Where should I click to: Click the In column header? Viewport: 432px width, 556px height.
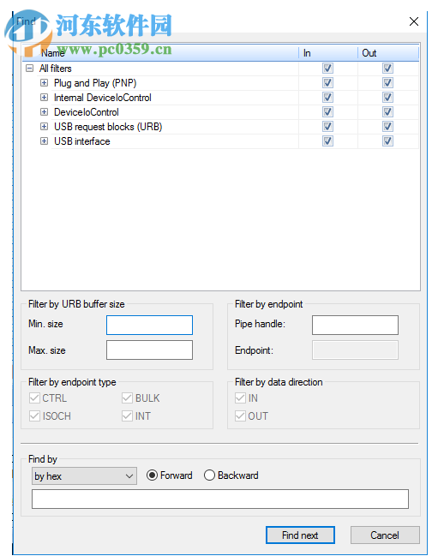coord(328,53)
